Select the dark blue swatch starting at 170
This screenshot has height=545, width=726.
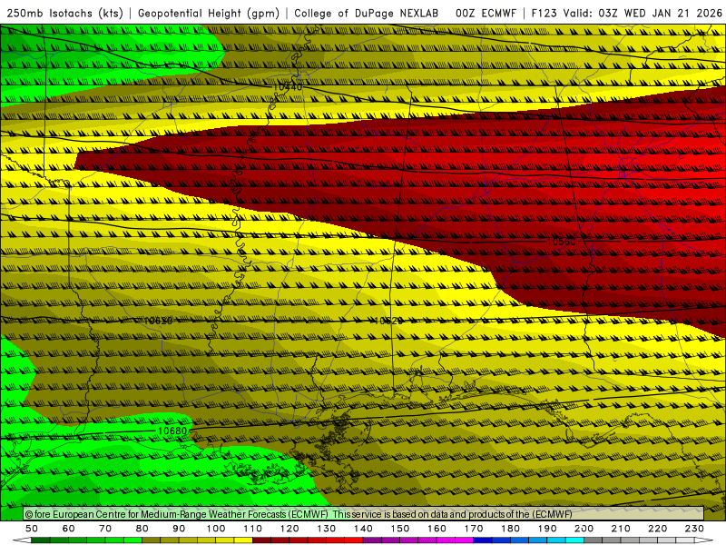(483, 540)
